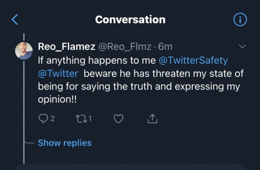Click the panel at the bottom edge
Image resolution: width=260 pixels, height=170 pixels.
click(x=130, y=167)
